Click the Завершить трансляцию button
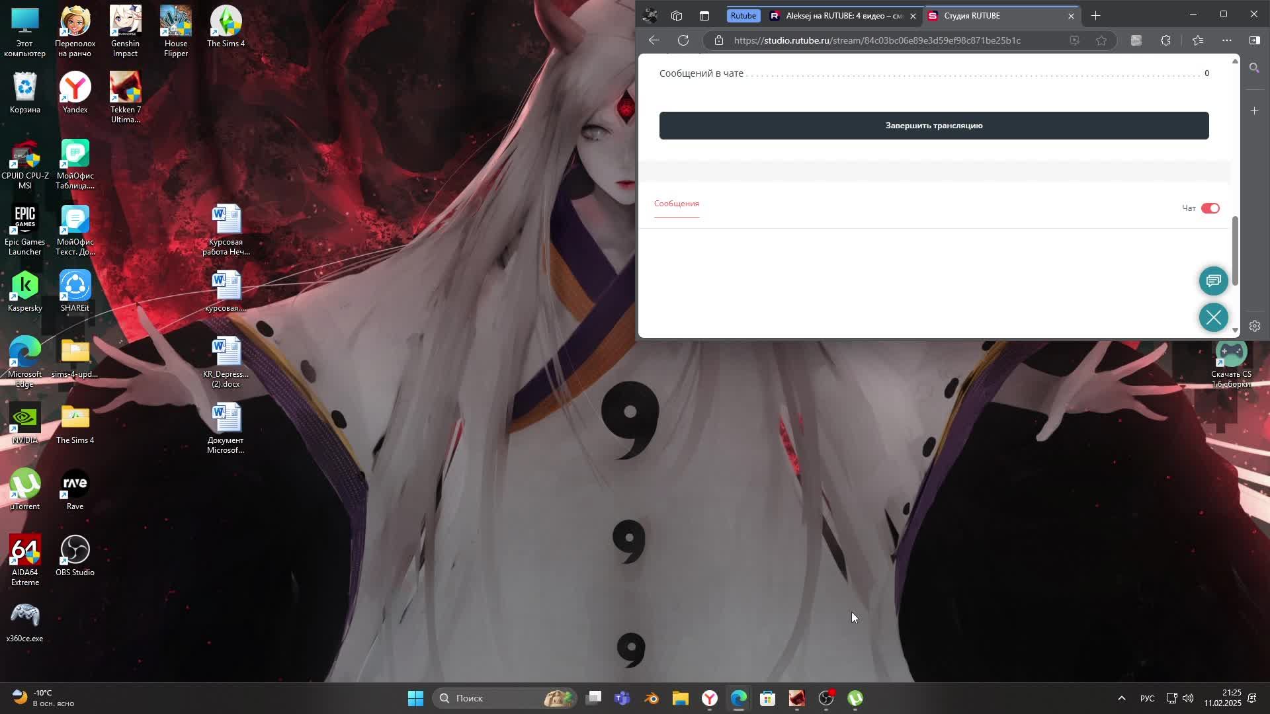The width and height of the screenshot is (1270, 714). tap(933, 126)
